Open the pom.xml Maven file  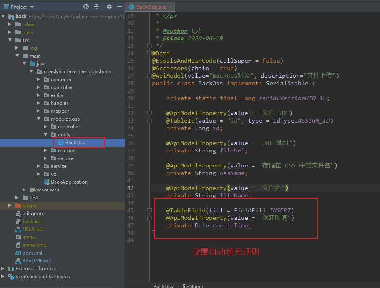[x=32, y=253]
